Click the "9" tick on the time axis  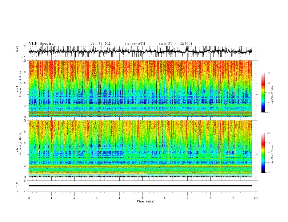233,198
